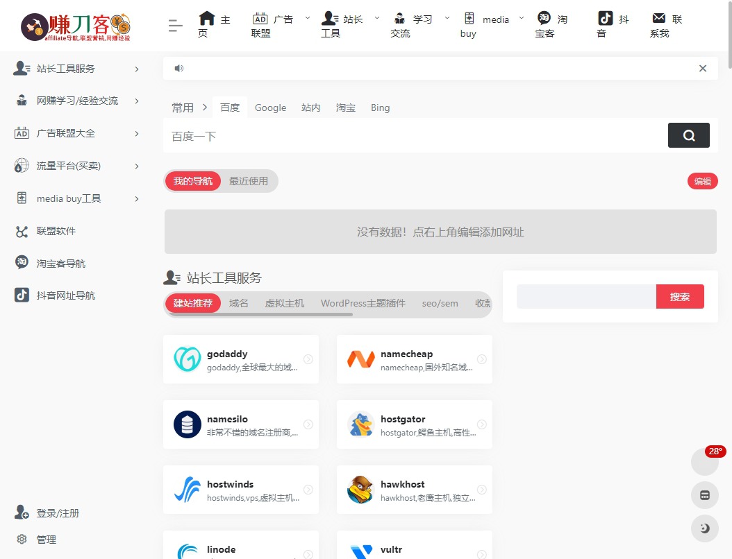Click the site logo in the header
The height and width of the screenshot is (559, 732).
click(x=76, y=26)
